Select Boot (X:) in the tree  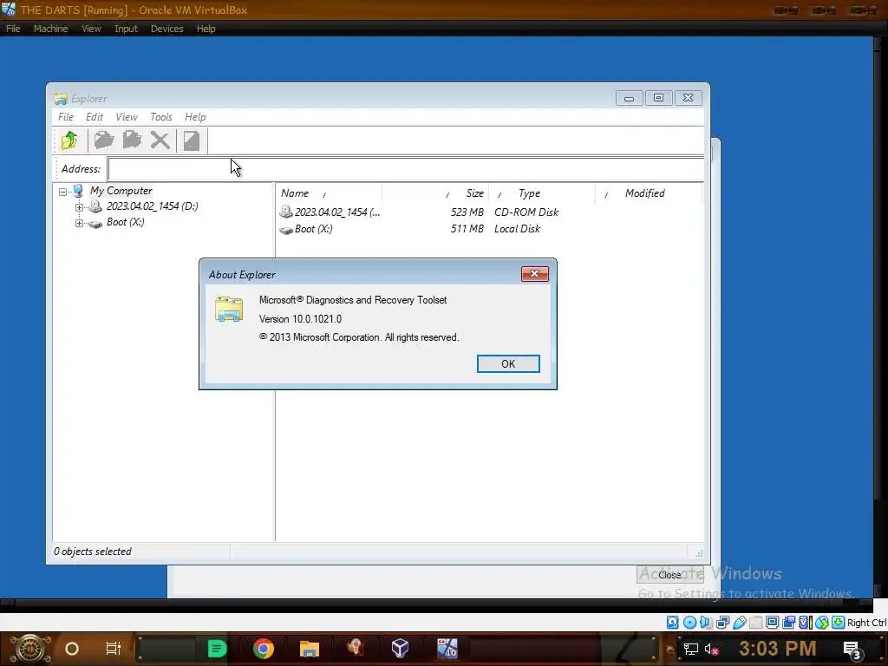125,223
